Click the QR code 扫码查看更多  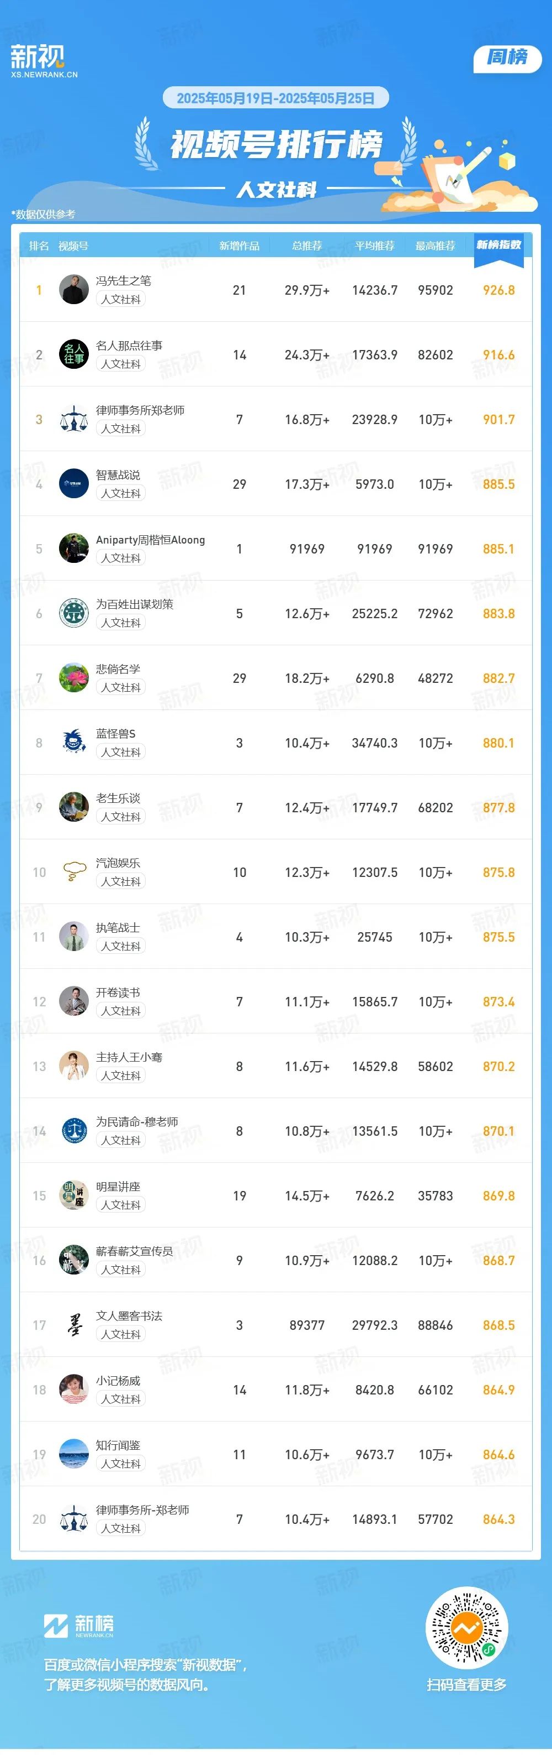(x=466, y=1628)
